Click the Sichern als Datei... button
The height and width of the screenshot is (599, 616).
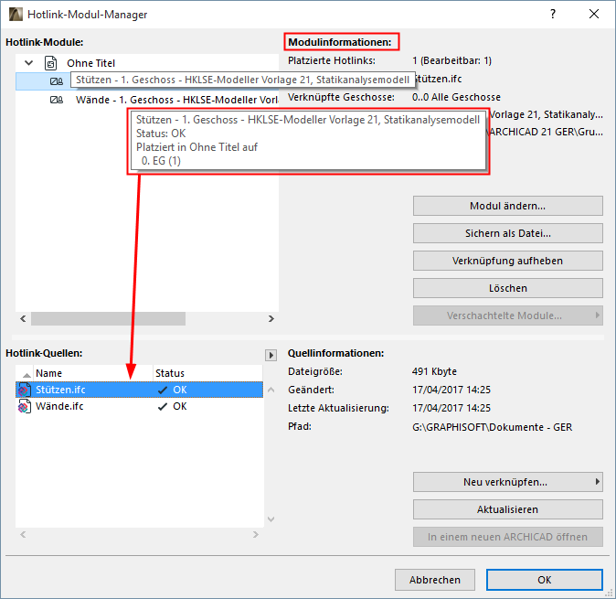tap(507, 233)
